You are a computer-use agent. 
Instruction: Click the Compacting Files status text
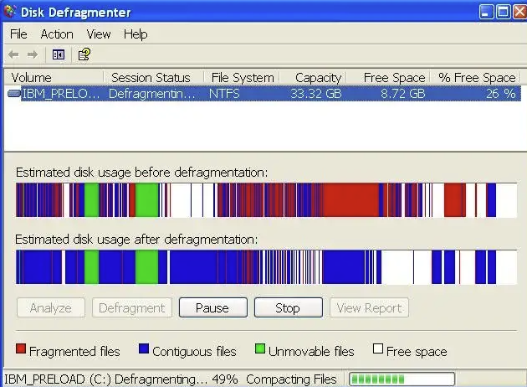click(291, 379)
